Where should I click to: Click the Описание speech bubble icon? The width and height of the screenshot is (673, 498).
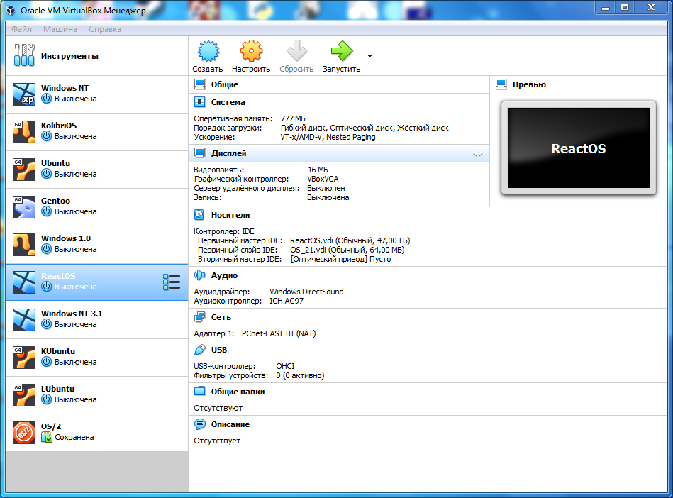pyautogui.click(x=199, y=424)
